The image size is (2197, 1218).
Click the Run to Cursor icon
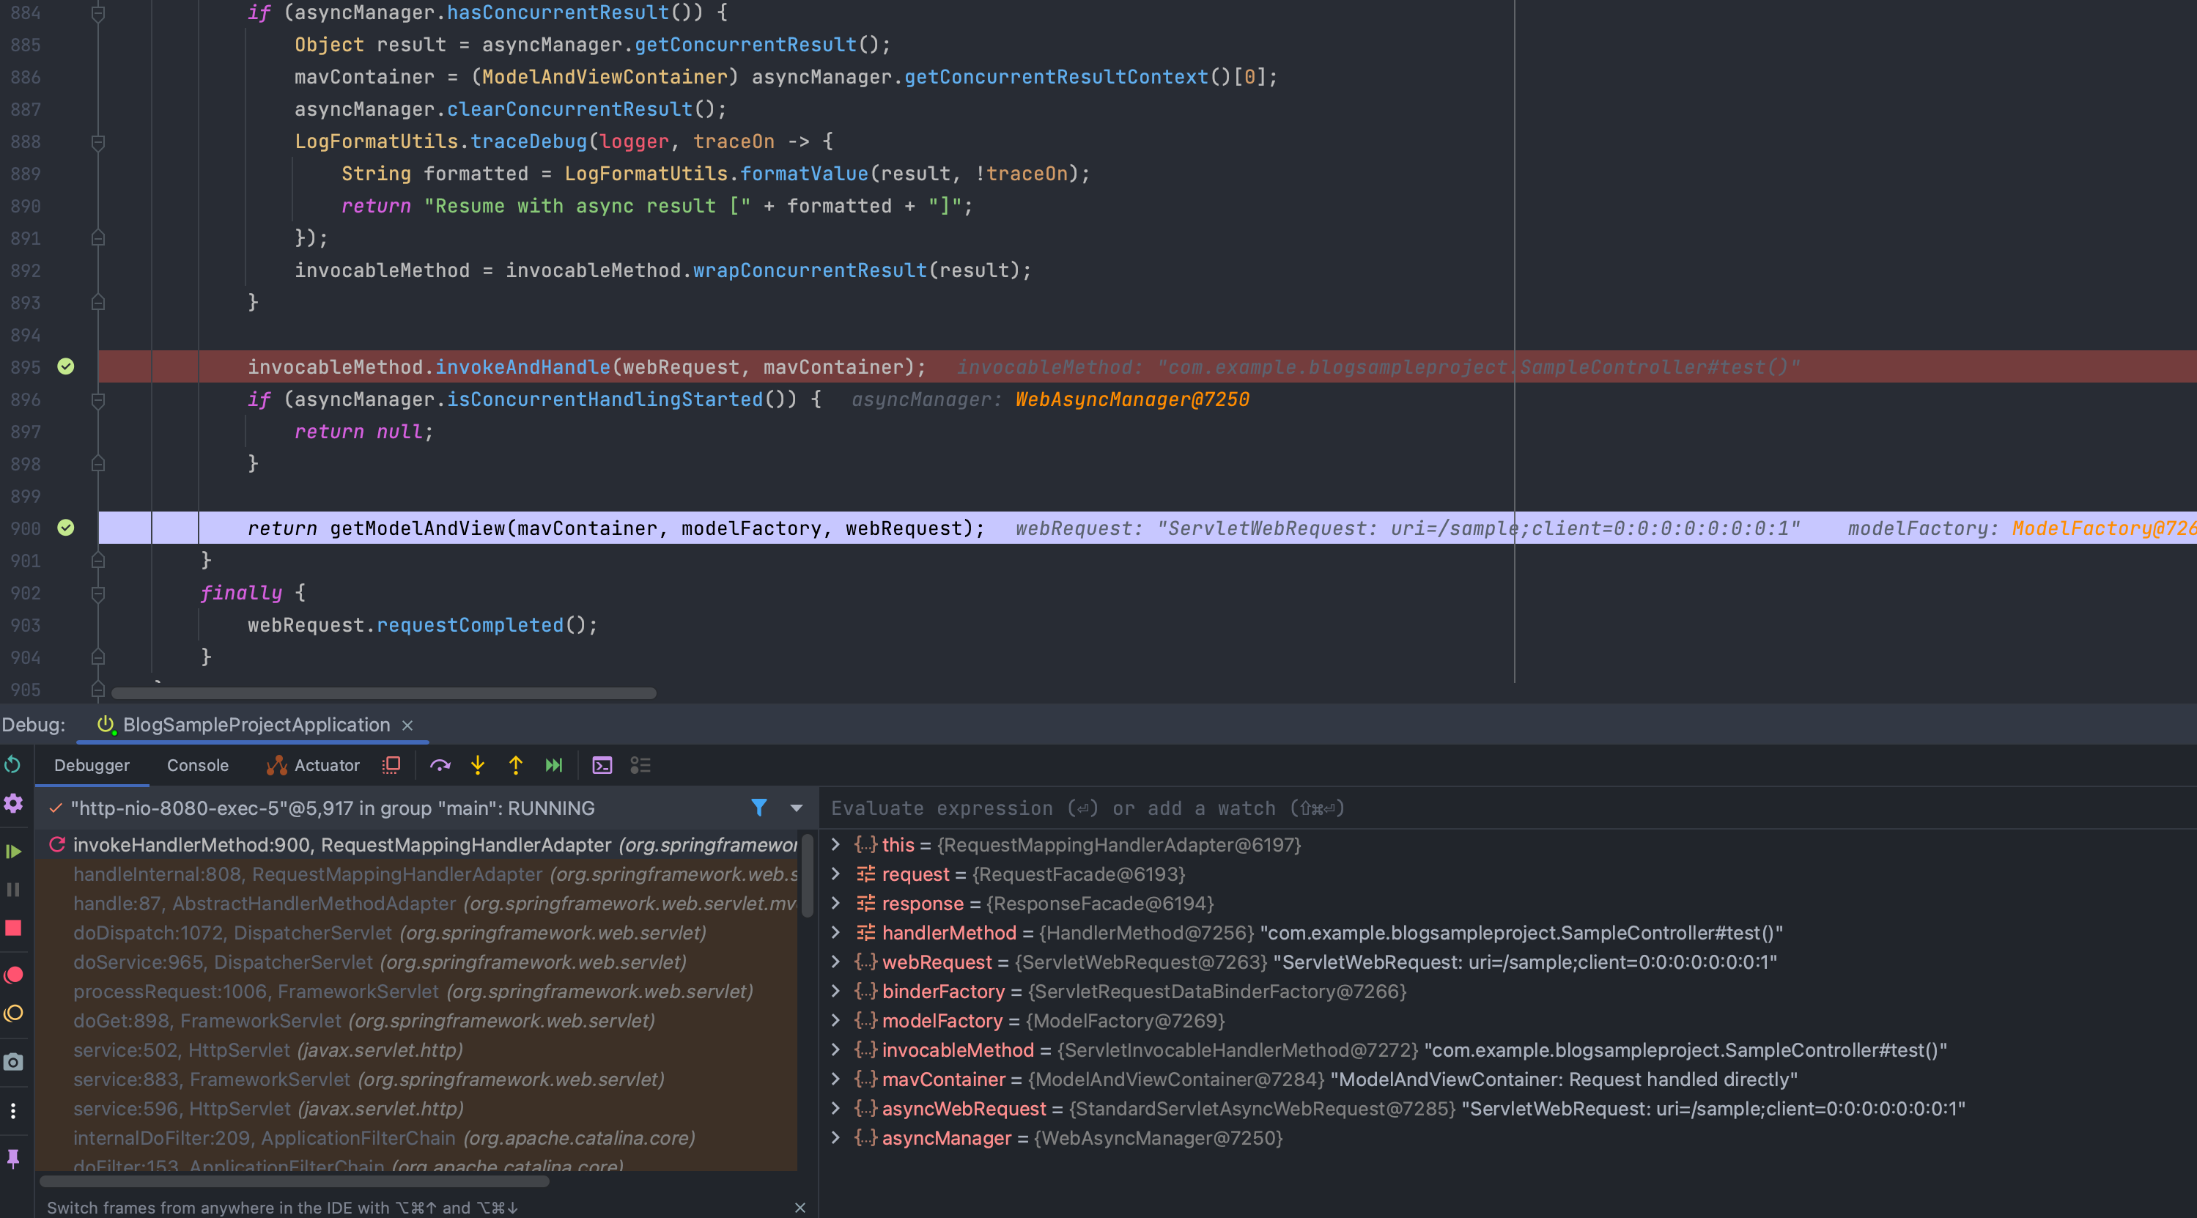(553, 765)
